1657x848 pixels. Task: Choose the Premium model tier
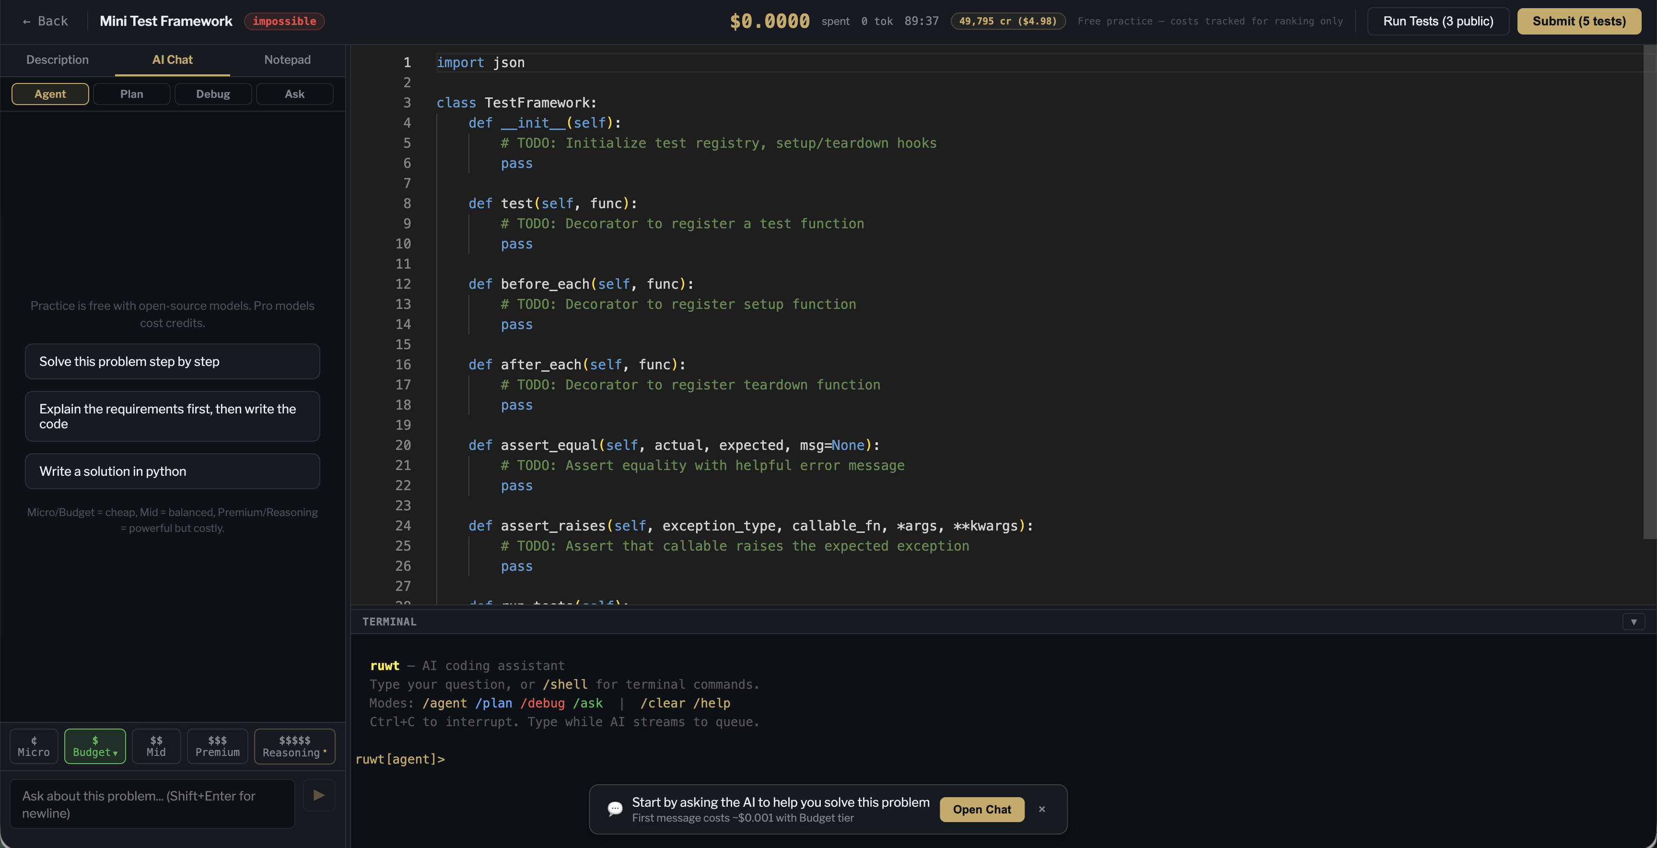(x=217, y=746)
